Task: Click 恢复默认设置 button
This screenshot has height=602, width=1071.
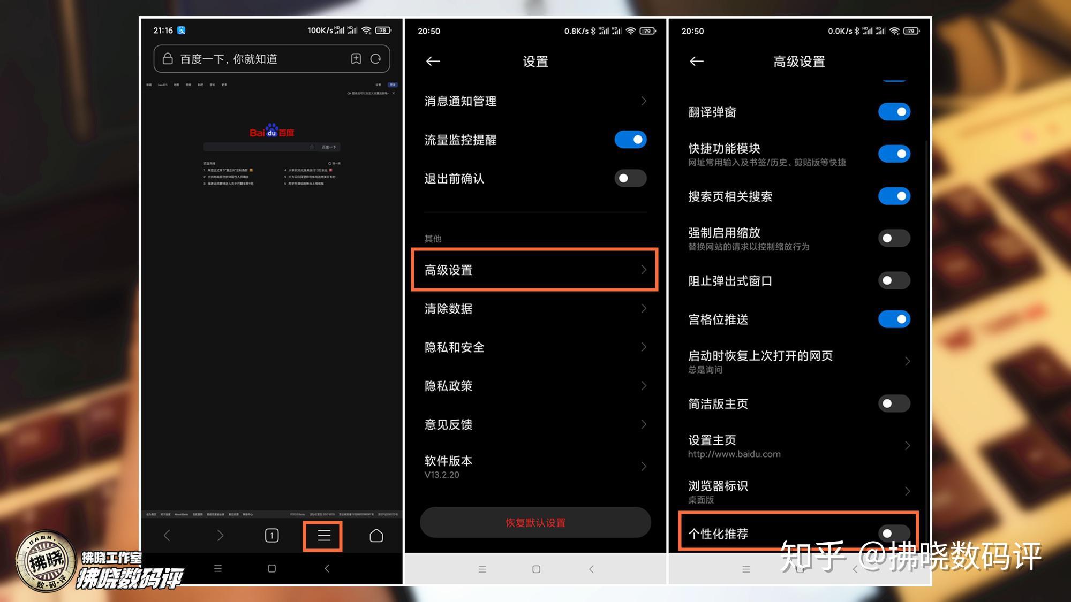Action: (x=535, y=523)
